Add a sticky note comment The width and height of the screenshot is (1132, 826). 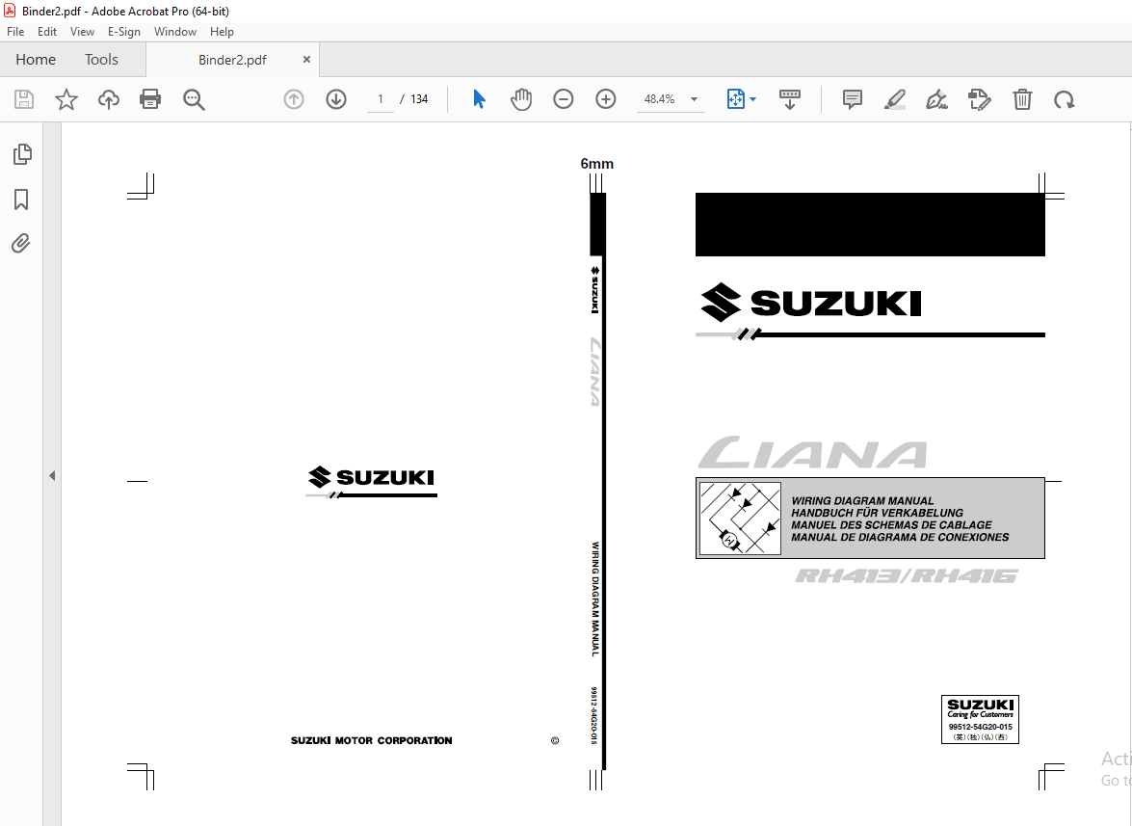[853, 99]
